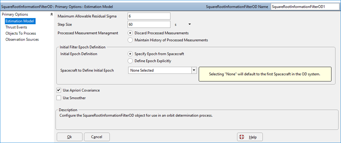Uncheck Use Apriori Covariance checkbox
The width and height of the screenshot is (341, 143).
[59, 90]
